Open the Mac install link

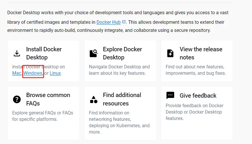tap(17, 73)
